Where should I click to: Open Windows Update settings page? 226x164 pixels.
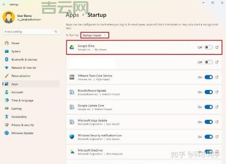coord(22,133)
